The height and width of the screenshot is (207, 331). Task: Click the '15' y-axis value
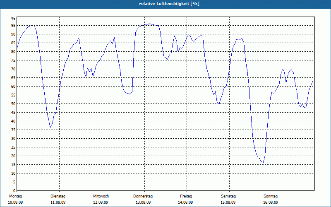(13, 164)
